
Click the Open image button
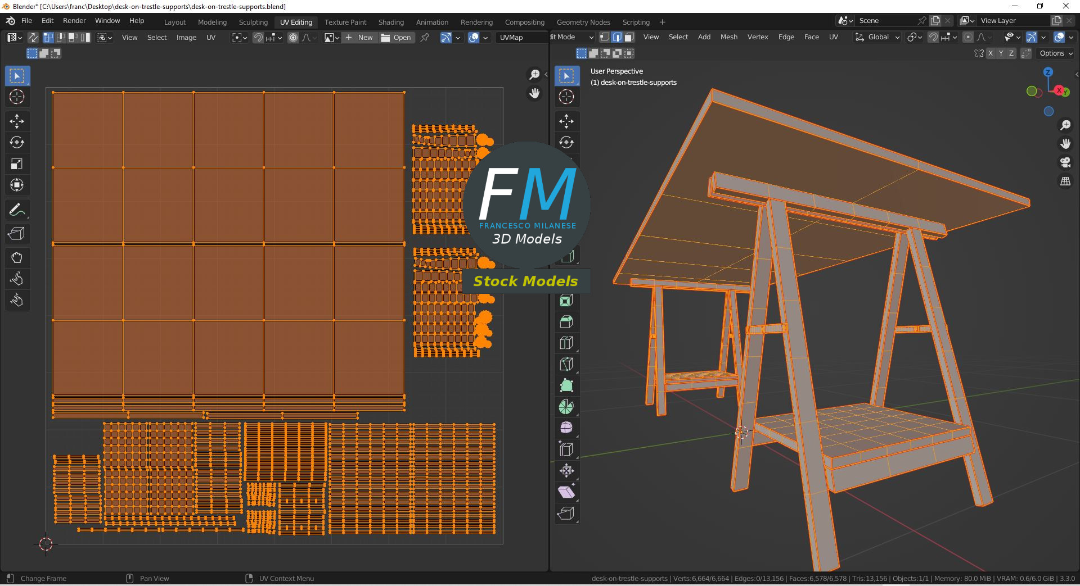coord(396,38)
